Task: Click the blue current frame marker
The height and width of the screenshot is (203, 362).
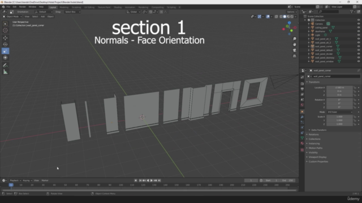Action: point(11,185)
